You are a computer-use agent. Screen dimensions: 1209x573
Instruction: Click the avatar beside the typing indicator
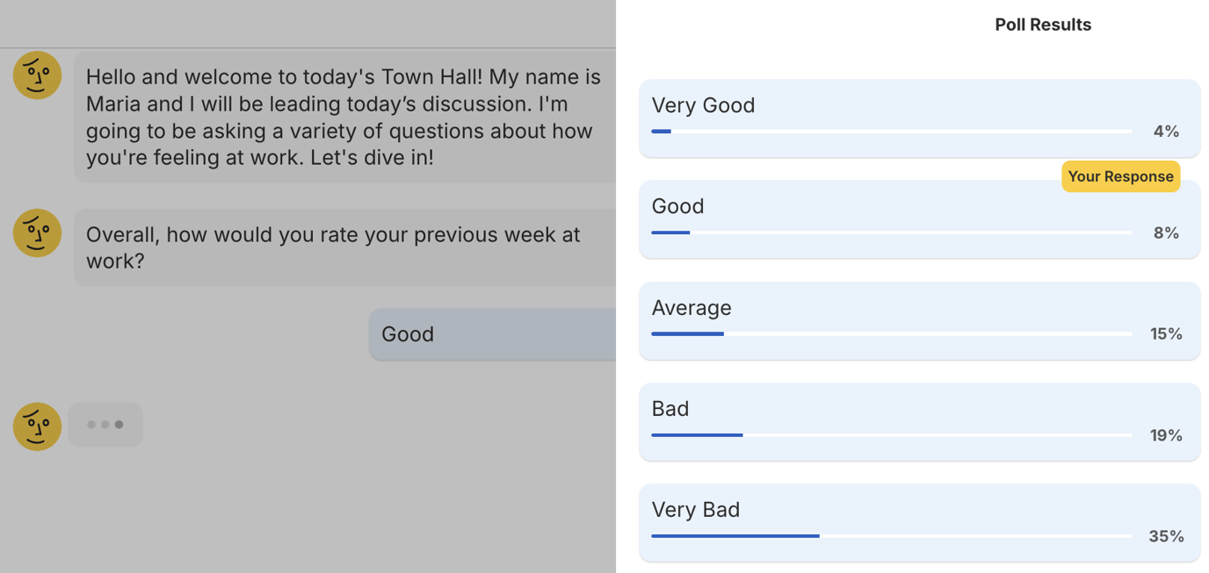pyautogui.click(x=37, y=425)
